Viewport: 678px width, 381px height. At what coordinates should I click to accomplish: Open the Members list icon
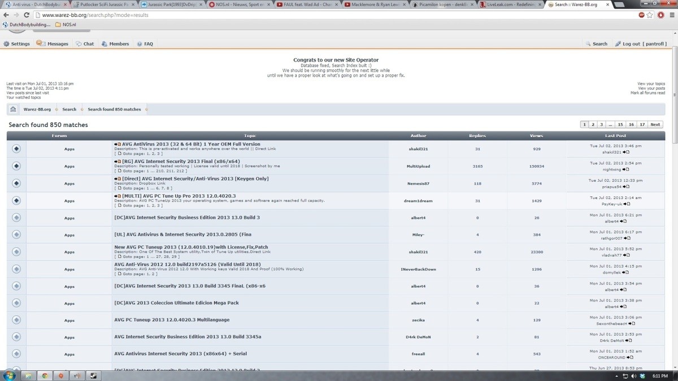(105, 43)
